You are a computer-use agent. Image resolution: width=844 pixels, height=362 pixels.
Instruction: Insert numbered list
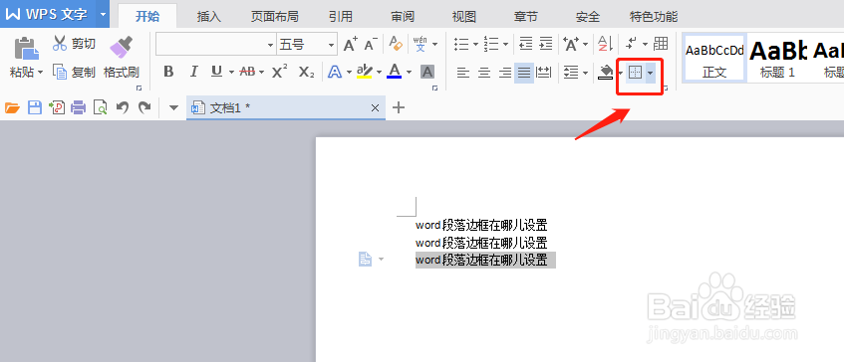(491, 44)
